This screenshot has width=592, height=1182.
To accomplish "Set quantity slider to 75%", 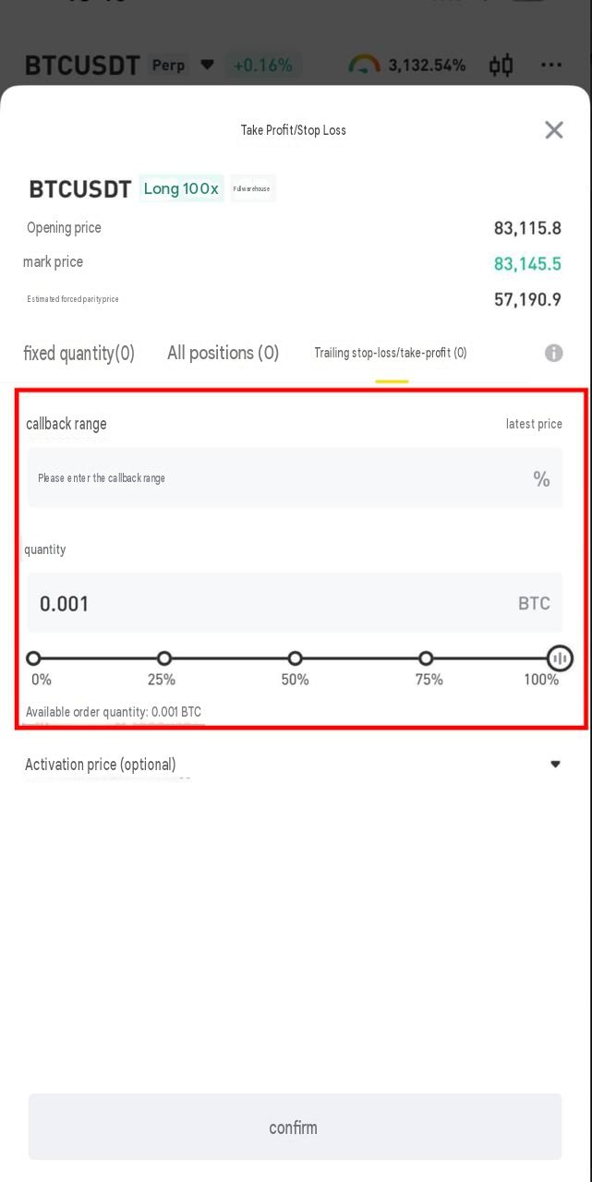I will point(426,658).
